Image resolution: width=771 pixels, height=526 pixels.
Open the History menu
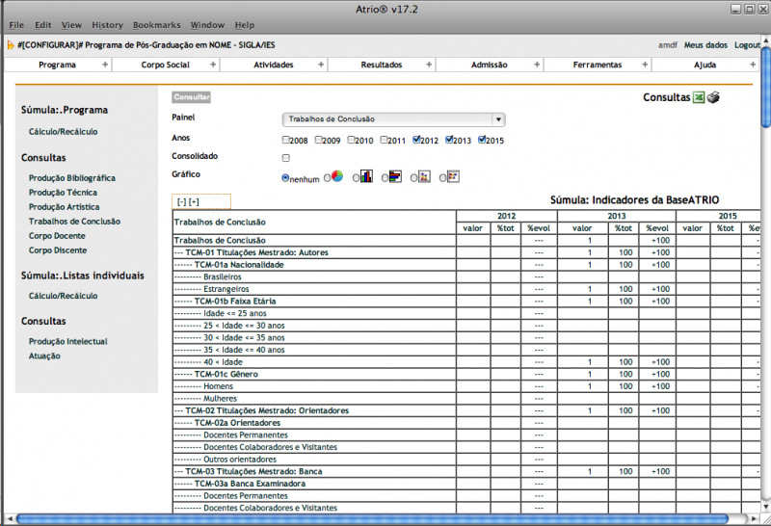pyautogui.click(x=107, y=25)
